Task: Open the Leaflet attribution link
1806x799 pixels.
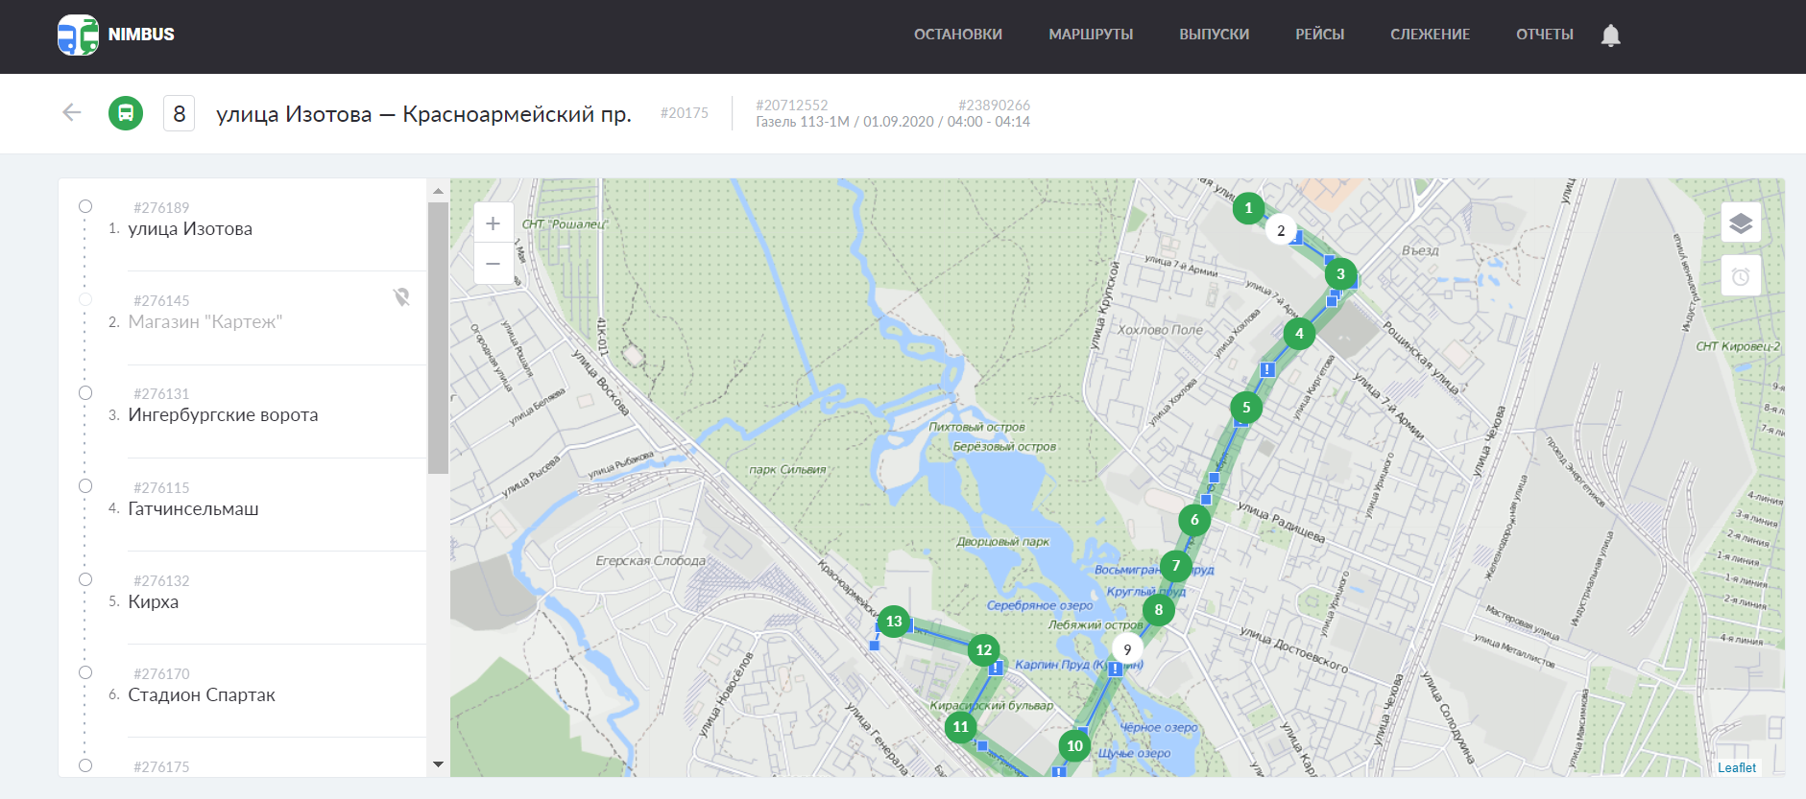Action: click(1736, 767)
